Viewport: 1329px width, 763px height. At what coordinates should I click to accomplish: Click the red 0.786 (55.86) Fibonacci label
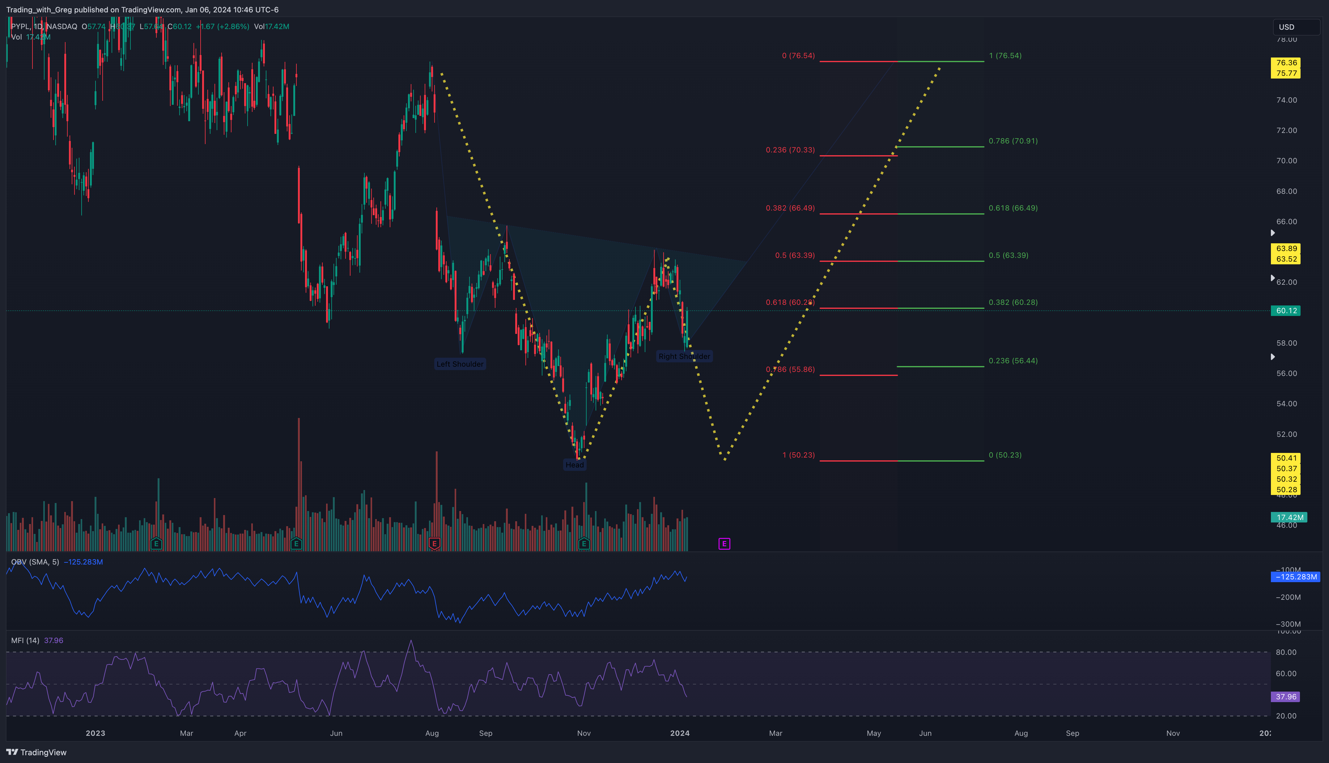click(790, 369)
